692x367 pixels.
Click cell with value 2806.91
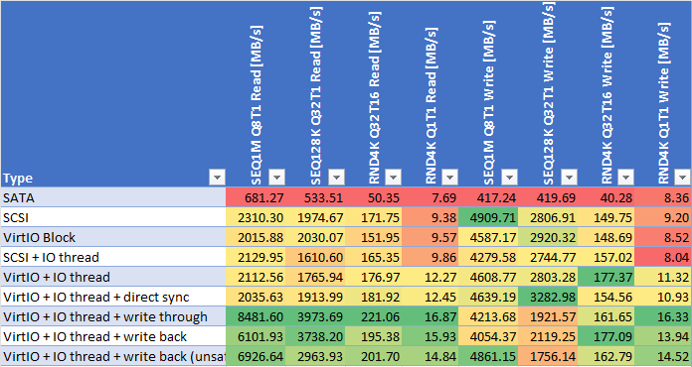click(x=548, y=217)
